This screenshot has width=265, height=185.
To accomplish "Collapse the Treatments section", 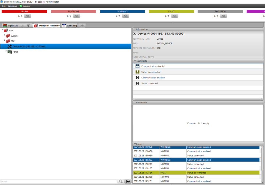I will [x=135, y=61].
